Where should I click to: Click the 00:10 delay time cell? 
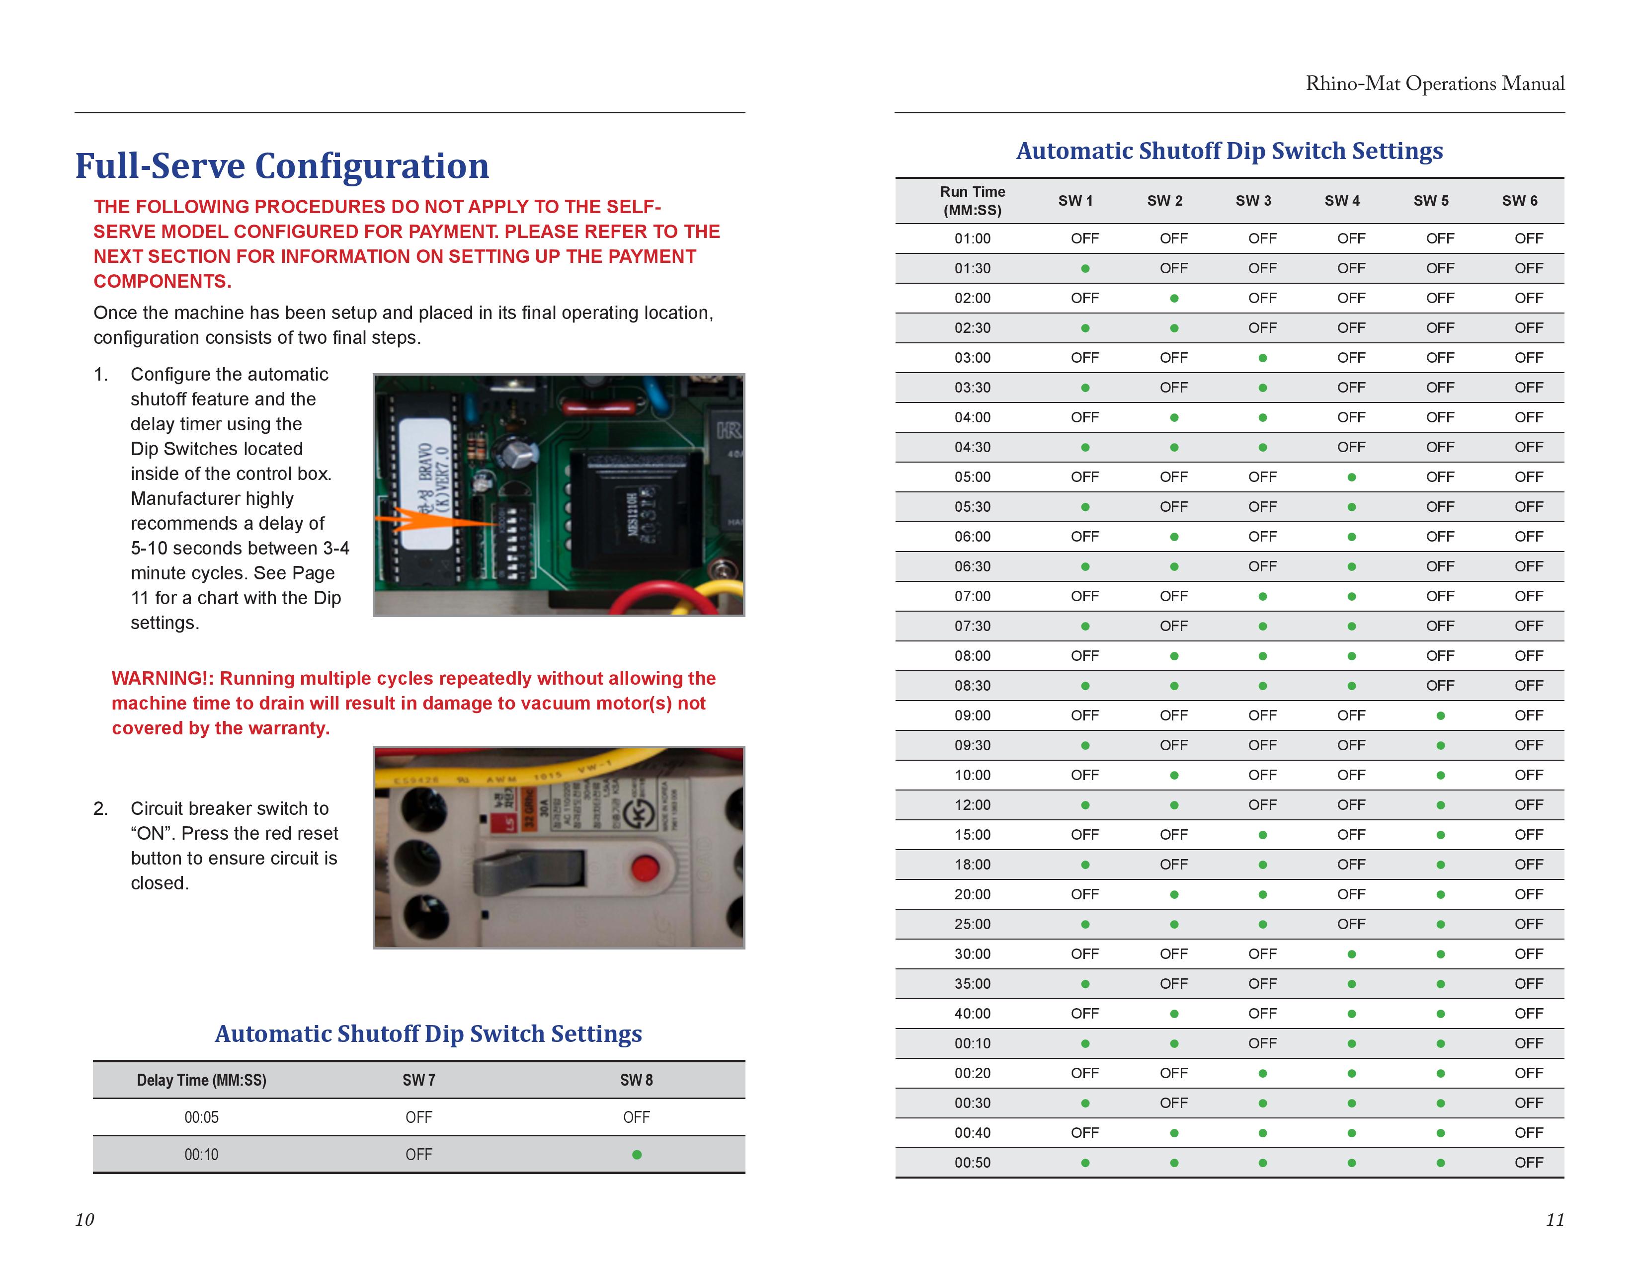point(201,1155)
